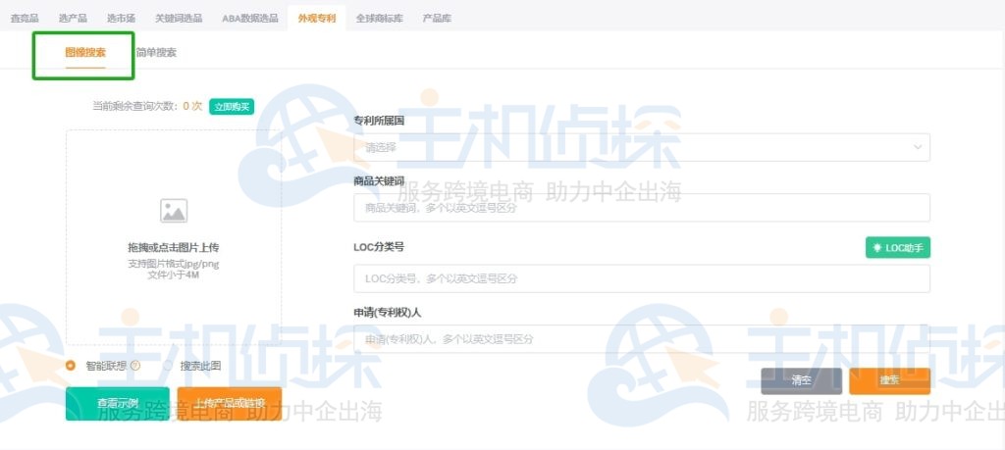This screenshot has width=1005, height=450.
Task: Click the image placeholder icon in upload area
Action: tap(174, 211)
